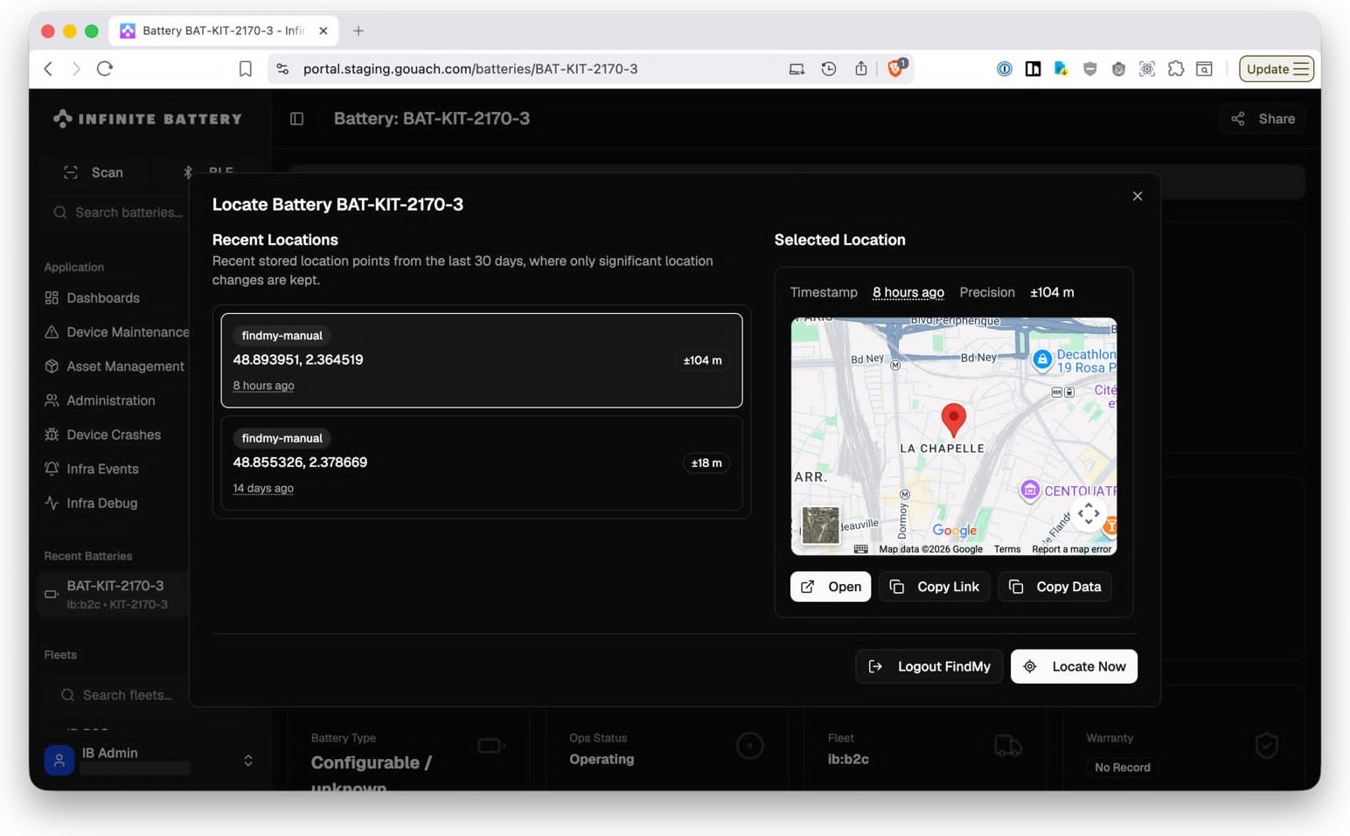Open Device Maintenance section
This screenshot has width=1350, height=836.
coord(116,332)
